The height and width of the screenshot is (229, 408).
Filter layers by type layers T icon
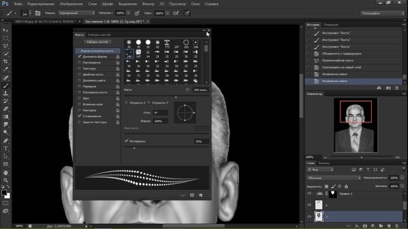click(368, 170)
